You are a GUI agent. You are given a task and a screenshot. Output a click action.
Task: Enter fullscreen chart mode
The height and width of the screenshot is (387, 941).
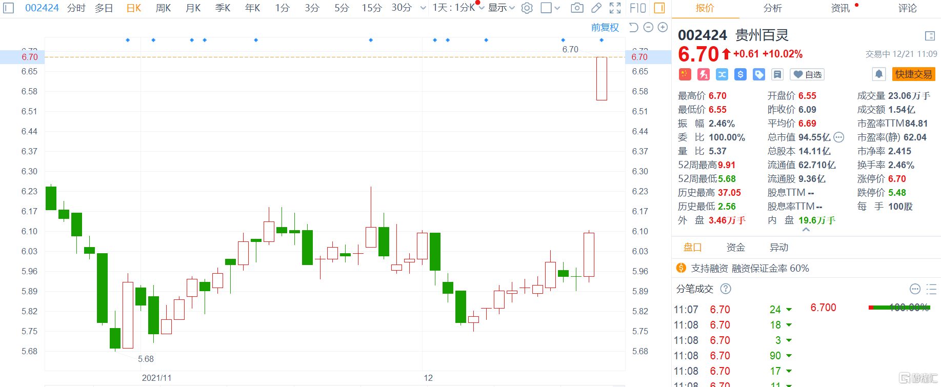[615, 8]
